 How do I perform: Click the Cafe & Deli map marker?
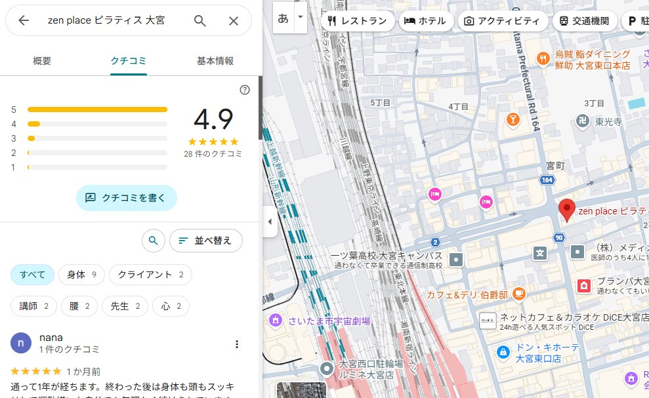coord(519,293)
